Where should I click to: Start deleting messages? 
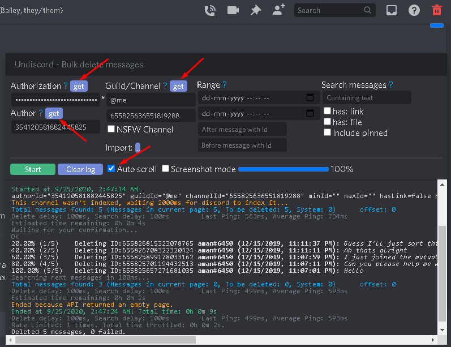[33, 169]
